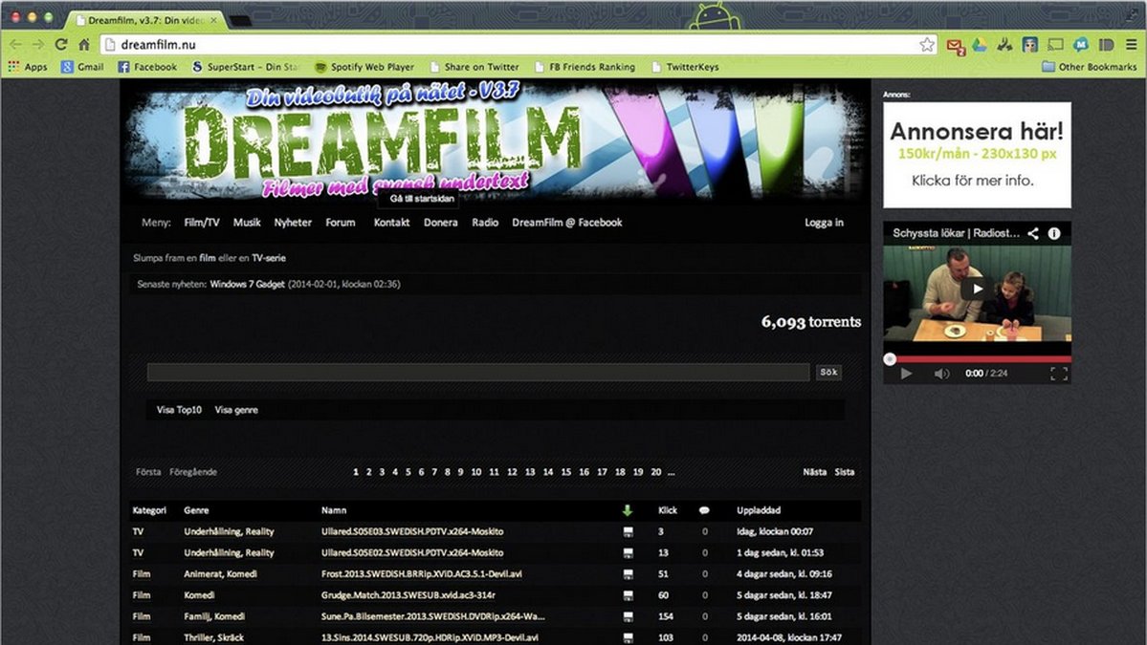1147x645 pixels.
Task: Expand the Visa genre filter
Action: tap(236, 410)
